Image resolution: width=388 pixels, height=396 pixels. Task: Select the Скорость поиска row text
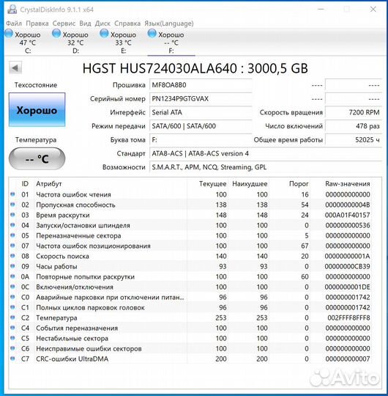pos(62,257)
